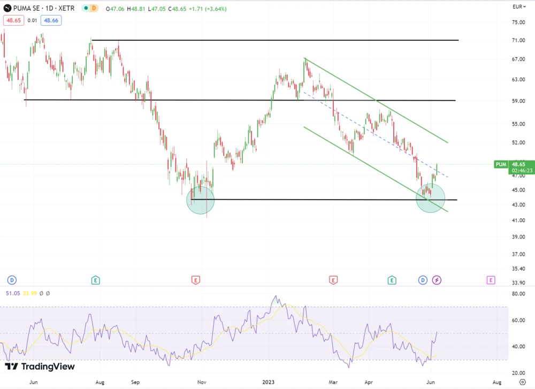Click the blue D dividend marker near Jun 2023
Screen dimensions: 535x389
tap(423, 280)
